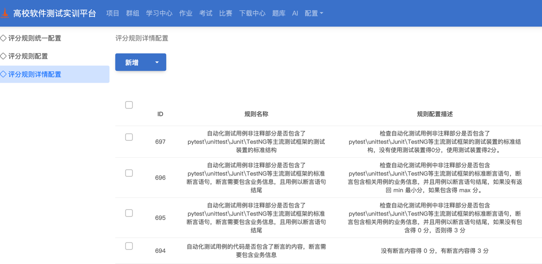Click rule name of row 697
The image size is (542, 264).
(257, 142)
